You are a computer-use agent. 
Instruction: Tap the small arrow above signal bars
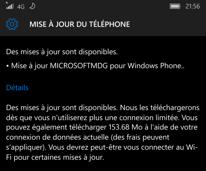(7, 3)
